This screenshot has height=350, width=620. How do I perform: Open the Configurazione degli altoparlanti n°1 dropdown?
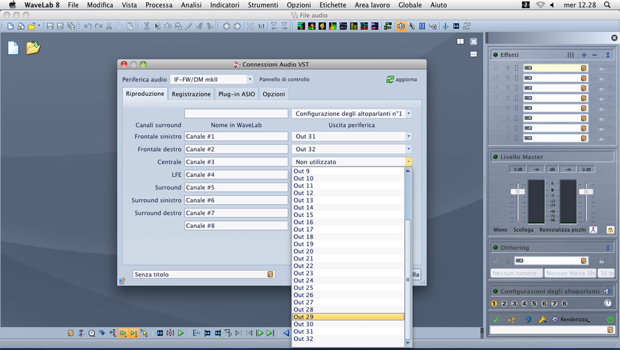(352, 113)
